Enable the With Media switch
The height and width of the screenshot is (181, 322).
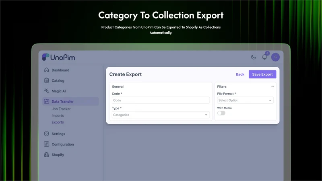tap(221, 113)
